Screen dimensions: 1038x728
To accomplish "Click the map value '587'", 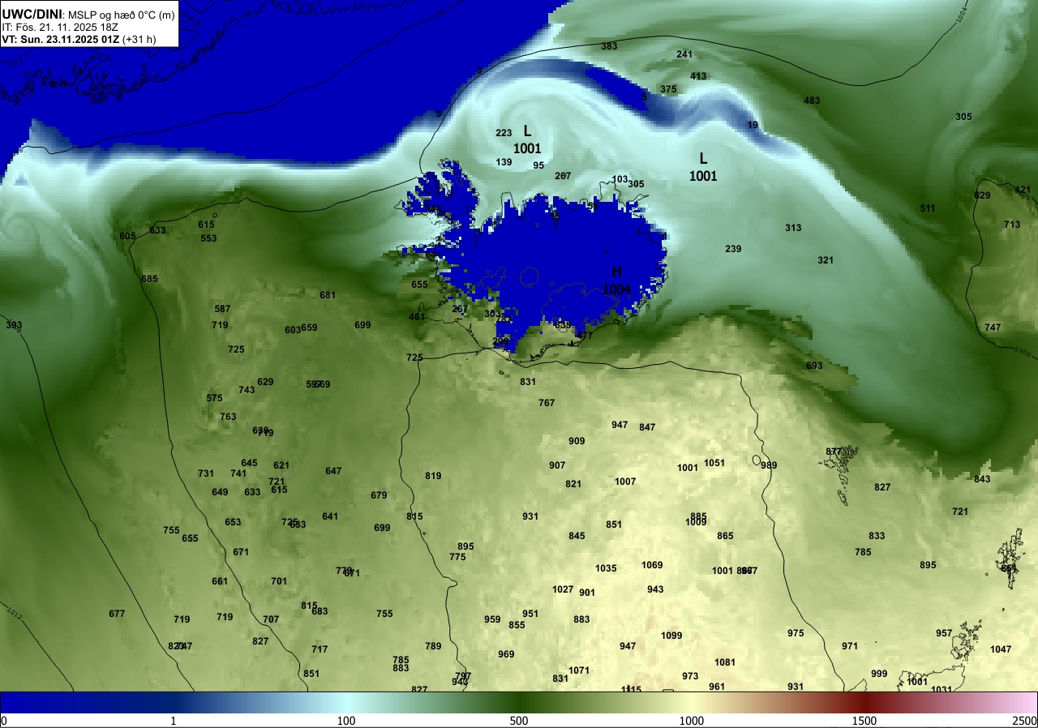I will point(222,309).
